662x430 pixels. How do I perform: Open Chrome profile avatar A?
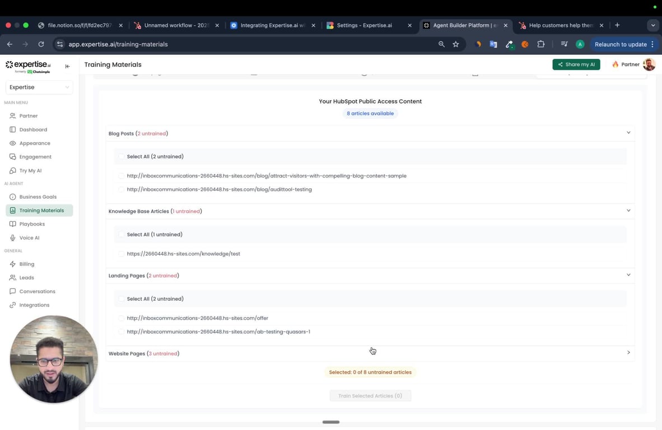tap(580, 44)
